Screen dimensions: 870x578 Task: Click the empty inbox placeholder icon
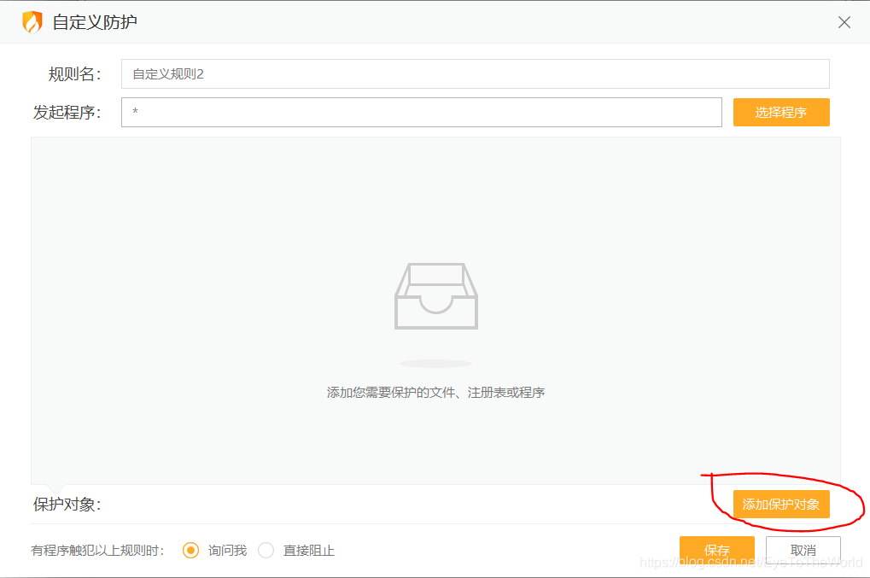435,295
